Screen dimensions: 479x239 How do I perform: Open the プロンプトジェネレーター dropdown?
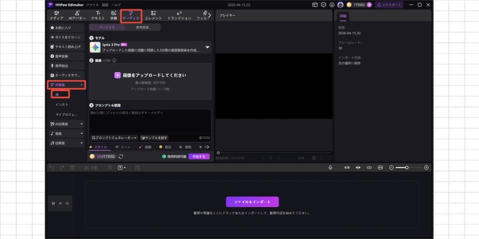114,138
